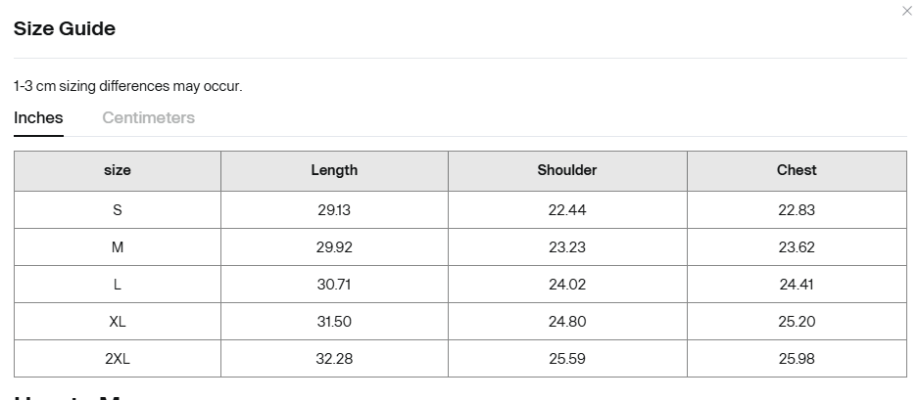Select the L size row label
The image size is (919, 400).
tap(118, 285)
